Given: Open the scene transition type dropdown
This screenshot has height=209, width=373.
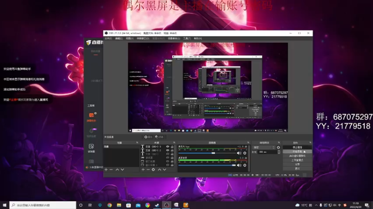Looking at the screenshot, I should coord(263,147).
